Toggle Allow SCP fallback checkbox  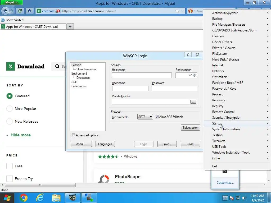point(157,117)
